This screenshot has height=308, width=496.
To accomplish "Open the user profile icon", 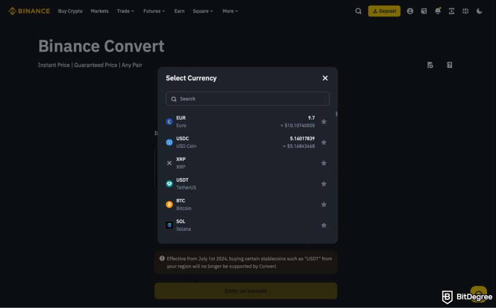I will [410, 11].
